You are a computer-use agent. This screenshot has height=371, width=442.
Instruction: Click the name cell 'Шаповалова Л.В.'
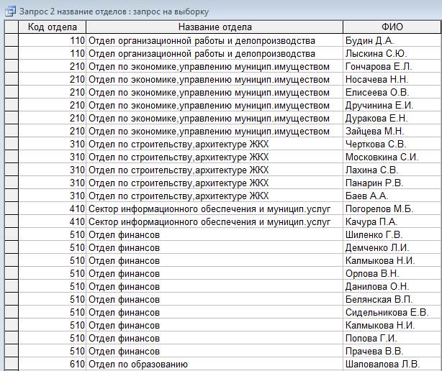[392, 365]
